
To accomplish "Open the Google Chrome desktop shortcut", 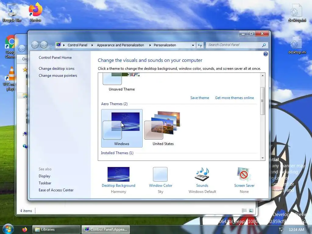I will (10, 47).
